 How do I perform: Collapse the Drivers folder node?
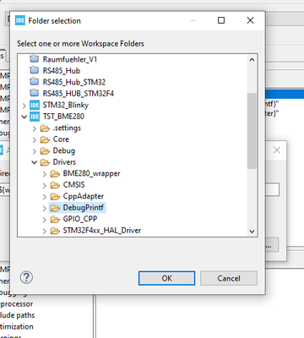35,162
